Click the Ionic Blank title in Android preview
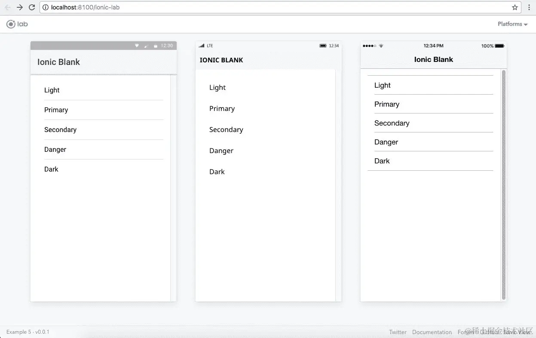The width and height of the screenshot is (536, 338). [58, 62]
